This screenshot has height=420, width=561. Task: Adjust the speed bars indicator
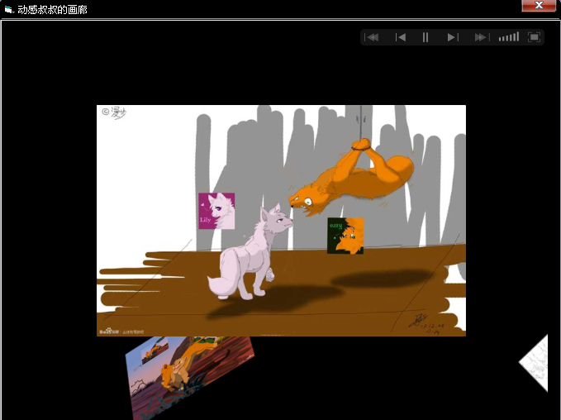pyautogui.click(x=509, y=37)
